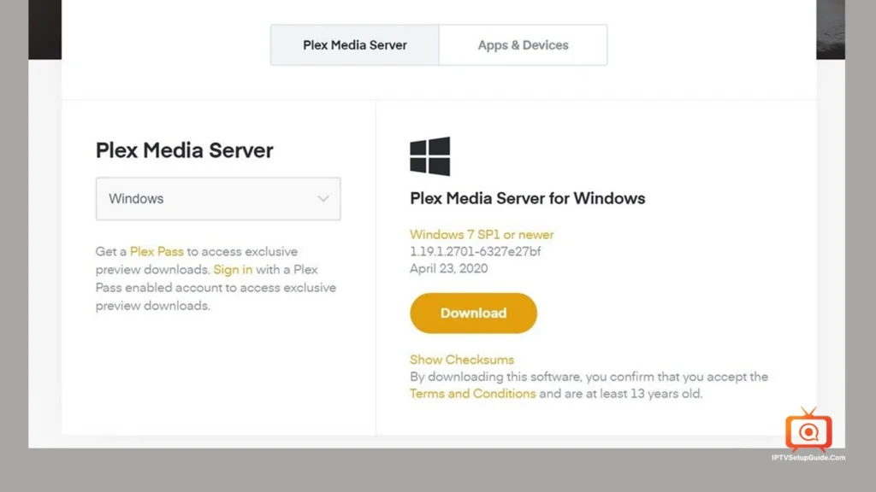Switch to the Plex Media Server tab
Screen dimensions: 876x492
(x=355, y=45)
